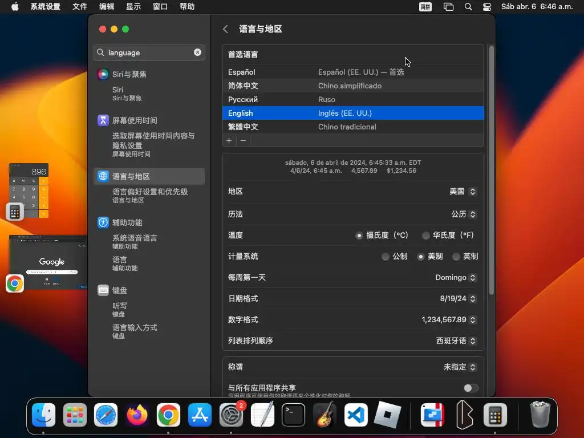
Task: Select 繁體中文 in preferred languages list
Action: click(353, 127)
